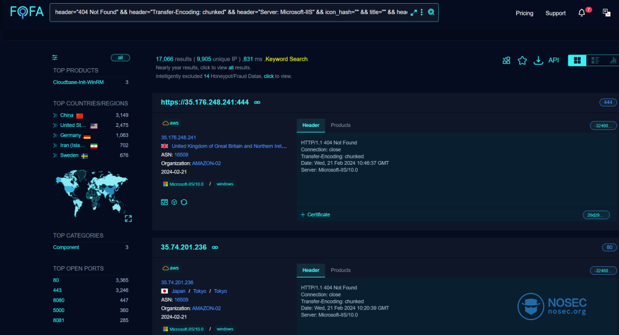
Task: Open the asset grouping icon beside star
Action: 506,61
